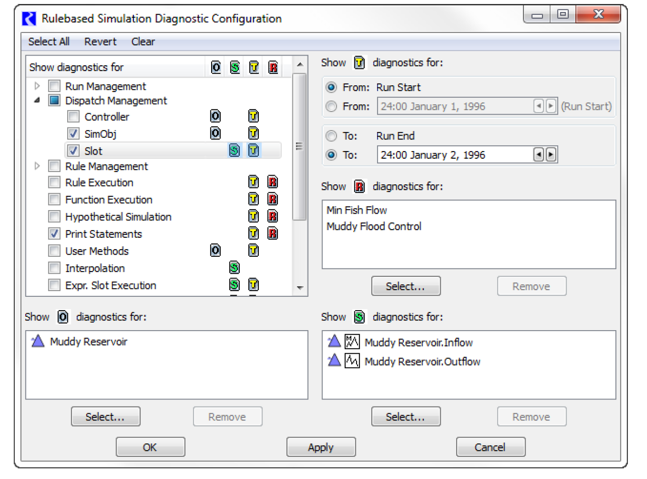Click the Revert menu item
The width and height of the screenshot is (647, 479).
click(100, 42)
